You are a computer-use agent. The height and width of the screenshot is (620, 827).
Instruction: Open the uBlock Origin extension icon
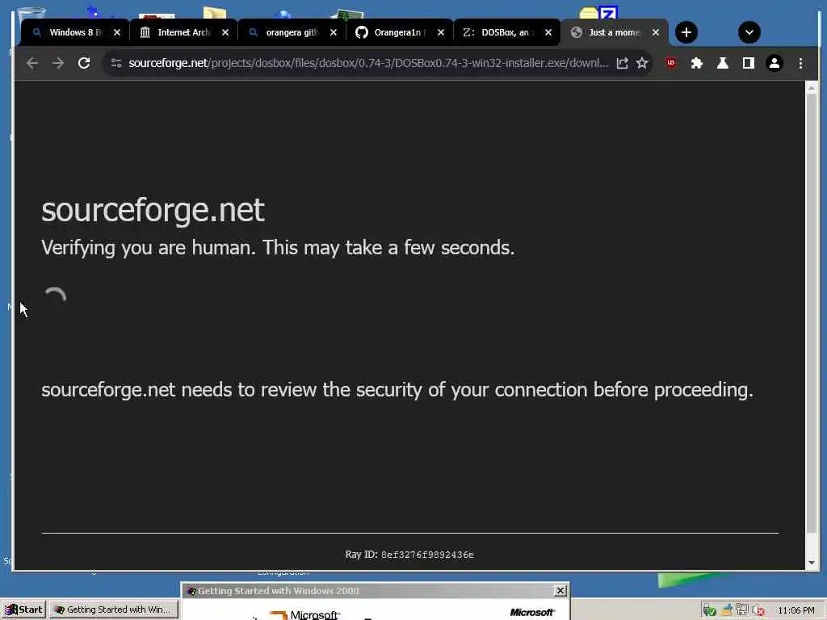point(671,63)
